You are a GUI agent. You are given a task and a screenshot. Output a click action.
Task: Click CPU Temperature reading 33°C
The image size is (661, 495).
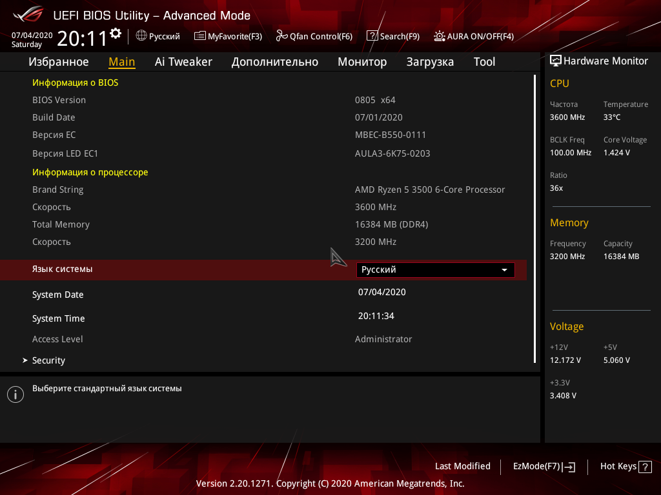point(612,117)
